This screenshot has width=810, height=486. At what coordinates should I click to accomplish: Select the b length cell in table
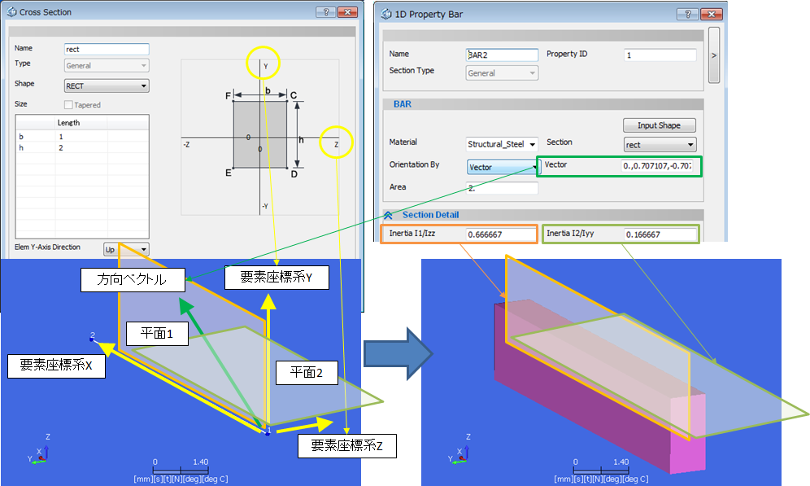pyautogui.click(x=81, y=137)
